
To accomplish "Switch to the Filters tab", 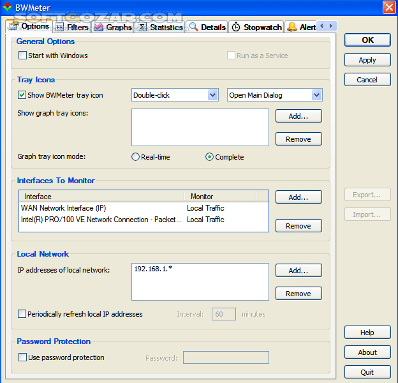I will coord(72,27).
